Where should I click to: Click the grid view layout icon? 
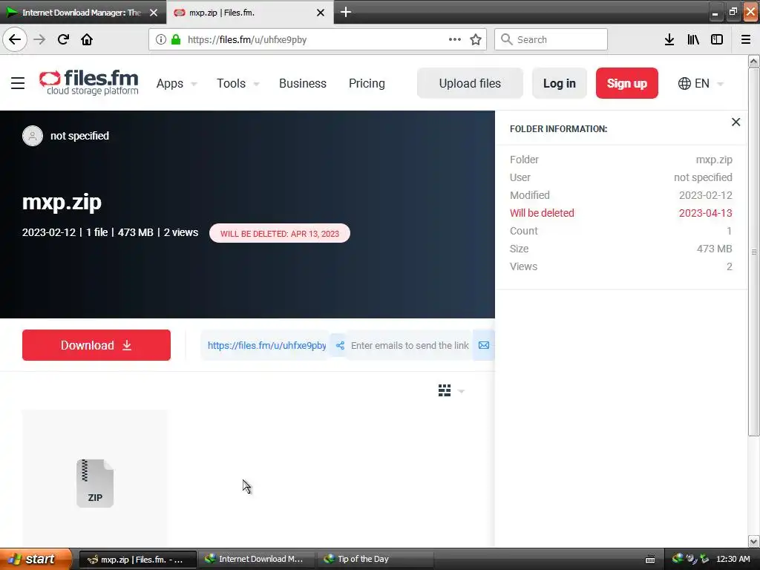click(x=445, y=390)
